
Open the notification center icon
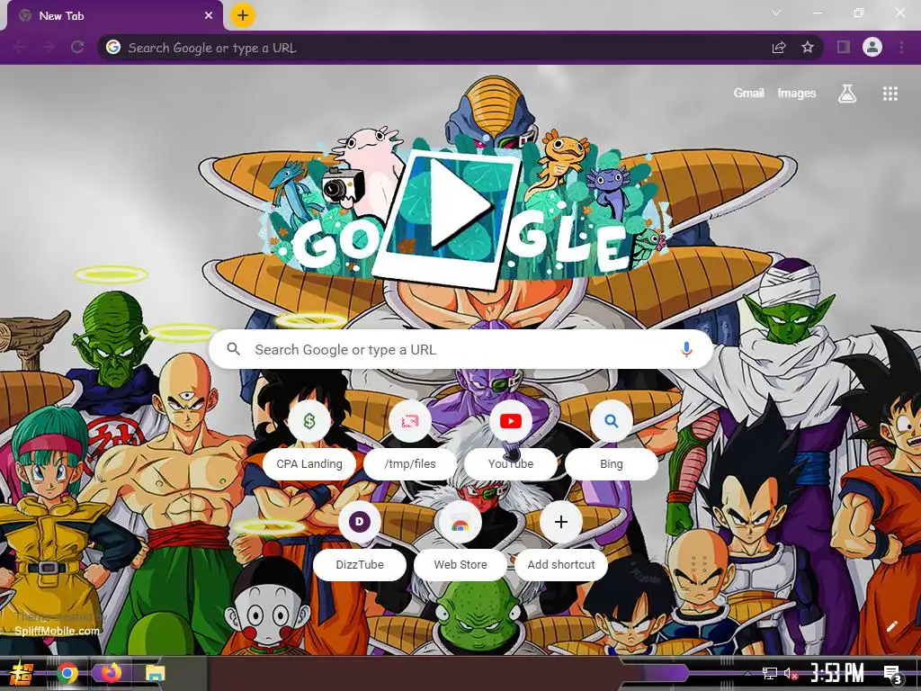[893, 674]
